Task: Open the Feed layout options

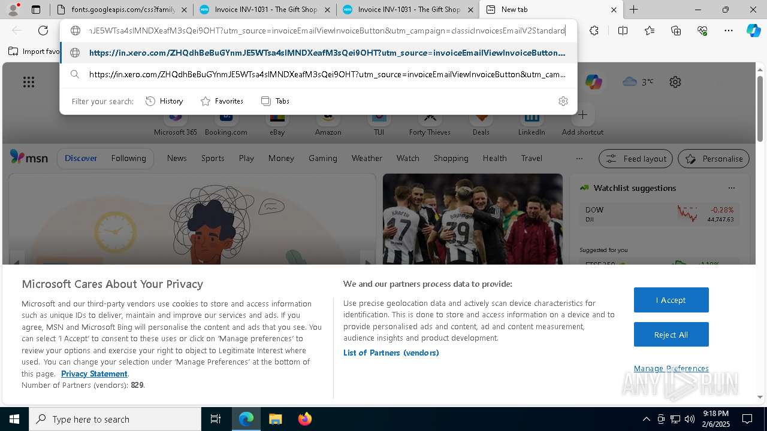Action: click(x=636, y=159)
